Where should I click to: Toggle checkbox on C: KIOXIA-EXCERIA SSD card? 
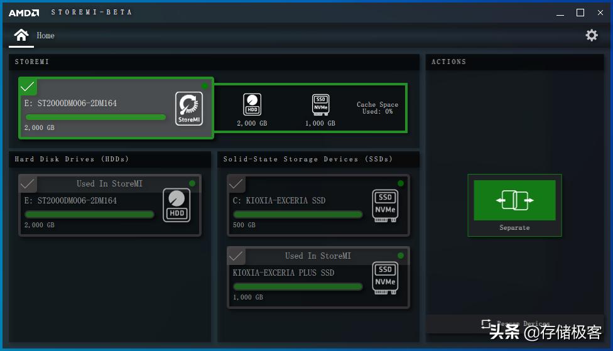click(x=237, y=184)
